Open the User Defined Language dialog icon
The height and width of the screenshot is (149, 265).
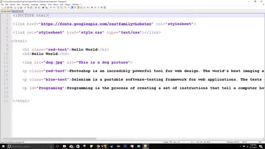pyautogui.click(x=75, y=7)
